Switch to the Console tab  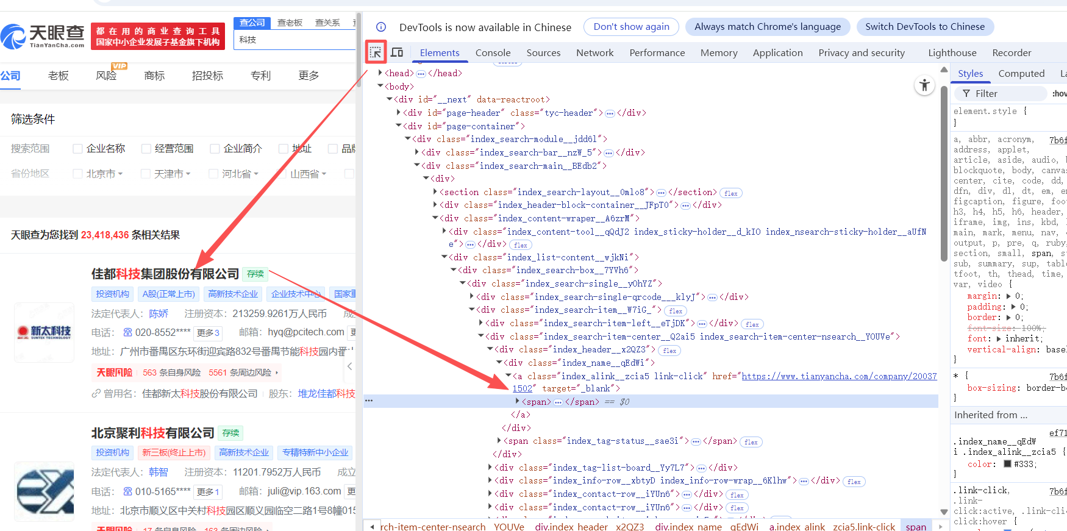[x=493, y=53]
